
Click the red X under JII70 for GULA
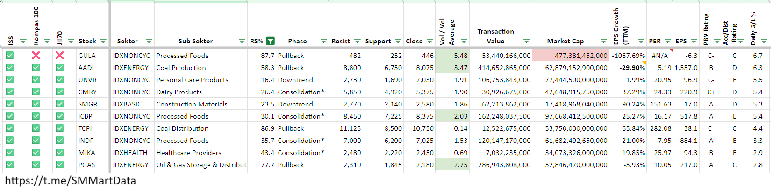click(59, 55)
